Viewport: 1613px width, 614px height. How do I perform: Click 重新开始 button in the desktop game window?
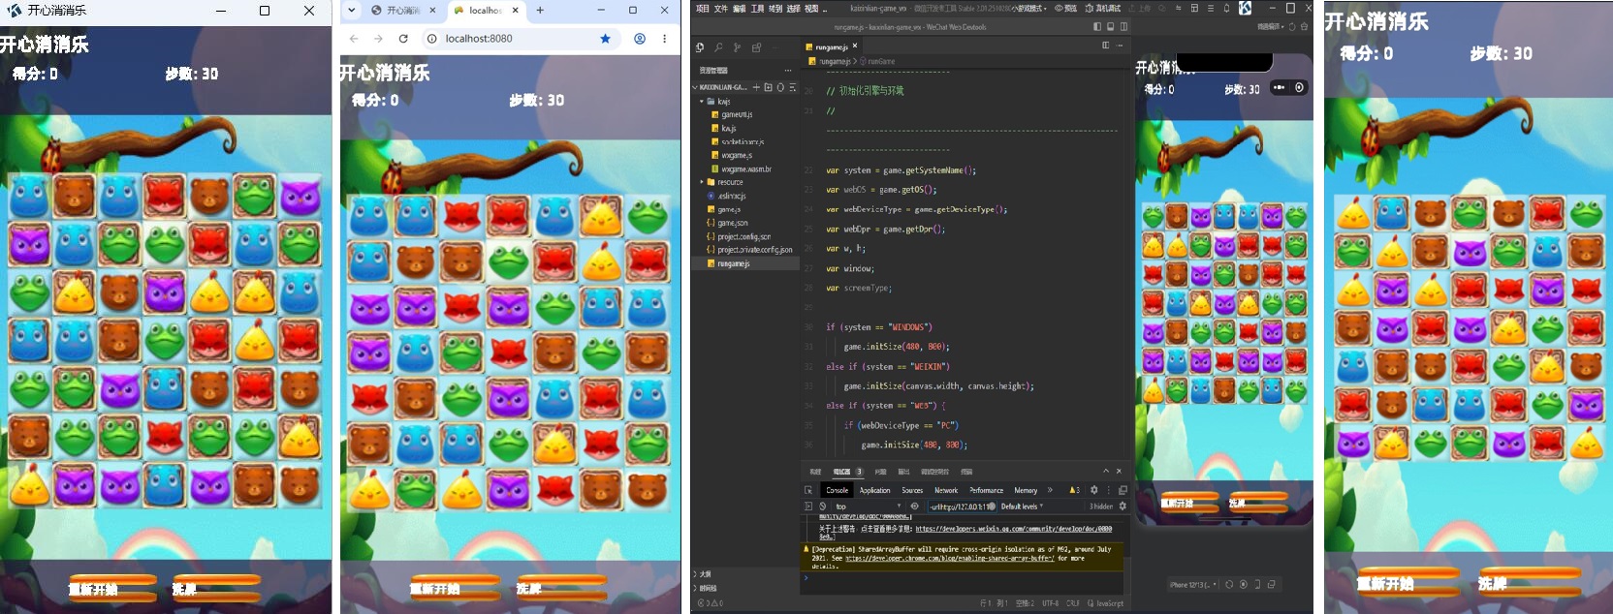[111, 587]
